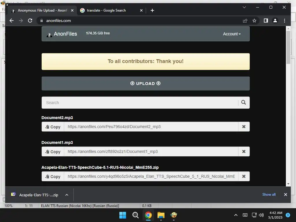The image size is (296, 222).
Task: Close the Anonymous File Upload tab
Action: (x=72, y=10)
